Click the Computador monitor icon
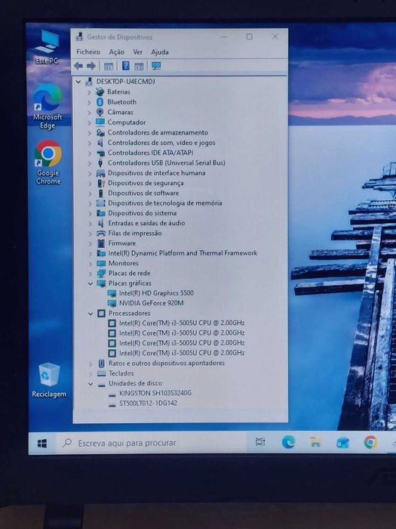Image resolution: width=396 pixels, height=529 pixels. click(100, 122)
